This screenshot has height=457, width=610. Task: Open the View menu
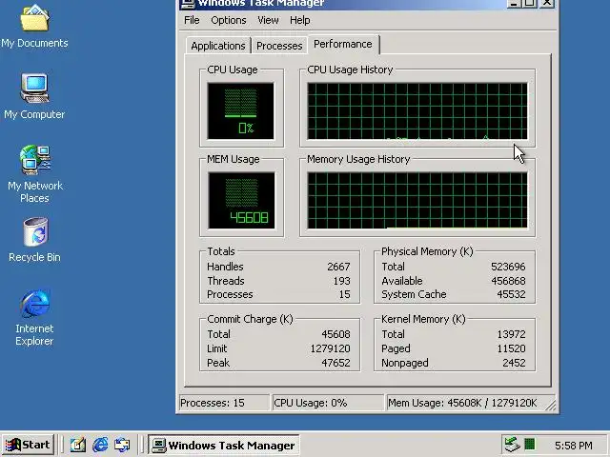click(x=268, y=20)
